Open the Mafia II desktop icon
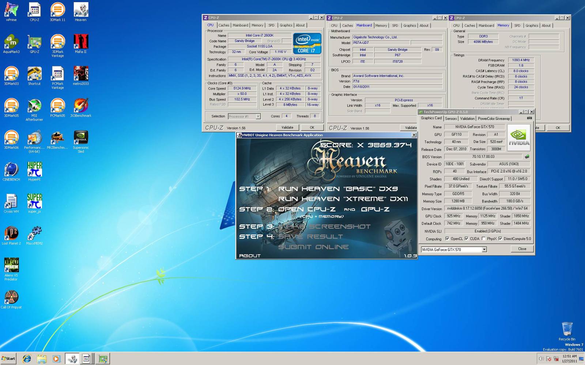The image size is (585, 365). coord(81,44)
